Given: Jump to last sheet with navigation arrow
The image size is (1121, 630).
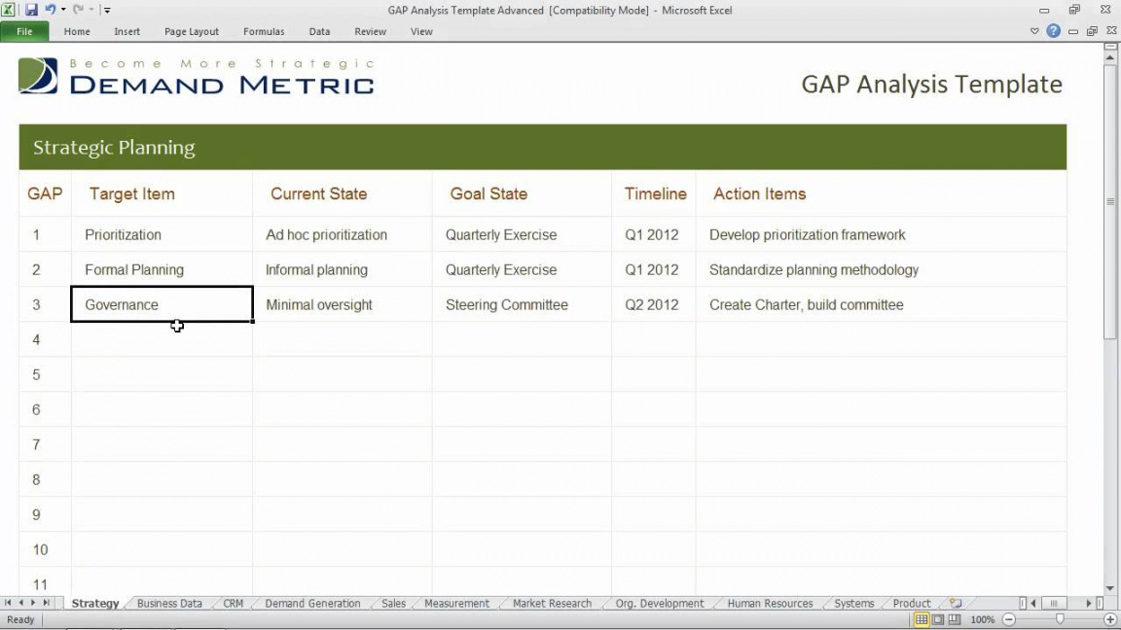Looking at the screenshot, I should (47, 604).
